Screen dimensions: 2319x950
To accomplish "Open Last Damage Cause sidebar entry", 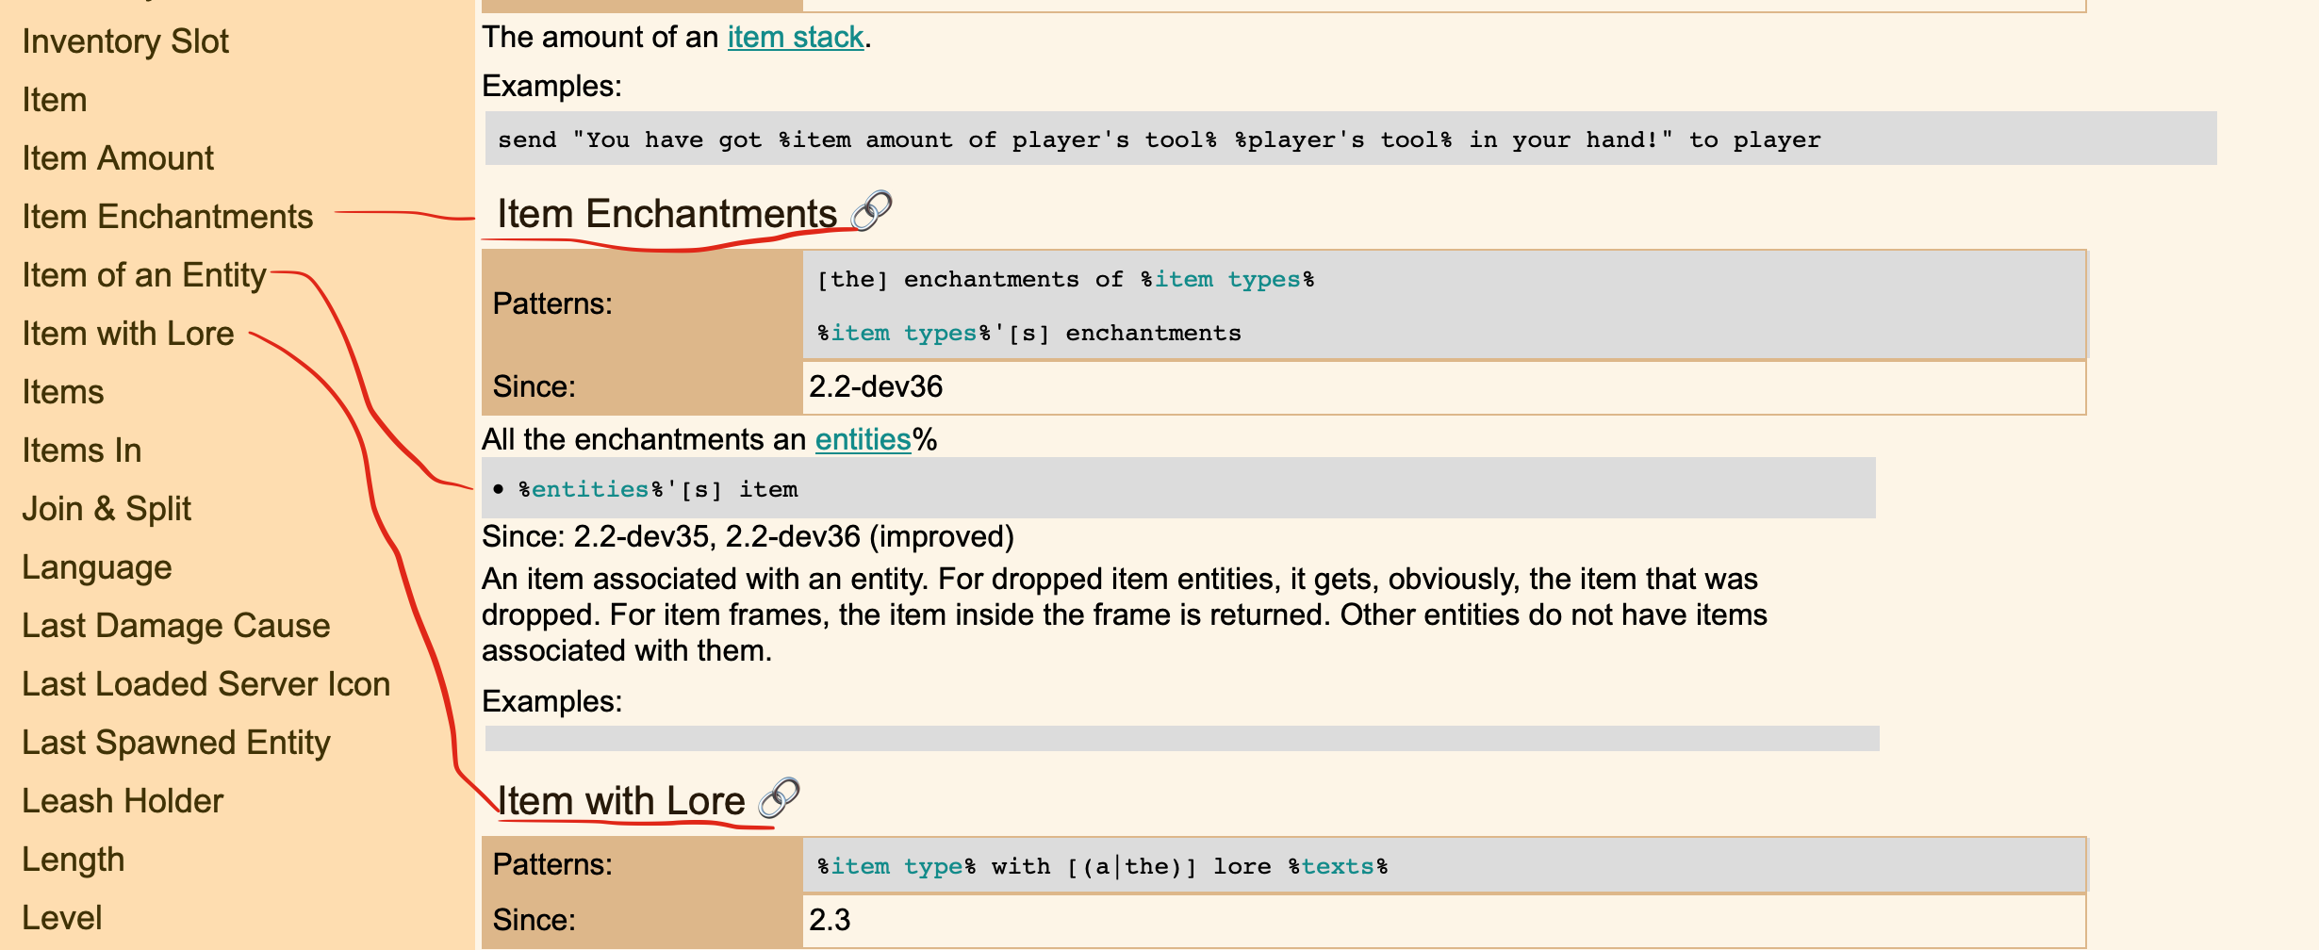I will [176, 626].
